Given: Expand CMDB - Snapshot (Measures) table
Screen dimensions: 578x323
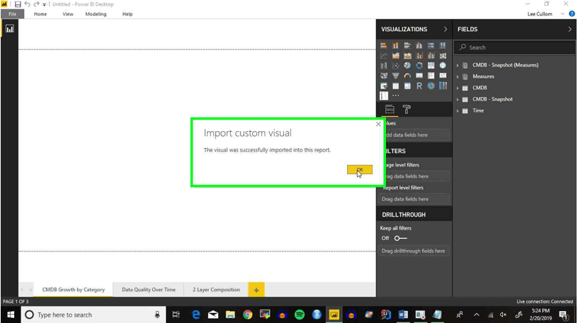Looking at the screenshot, I should (x=458, y=65).
